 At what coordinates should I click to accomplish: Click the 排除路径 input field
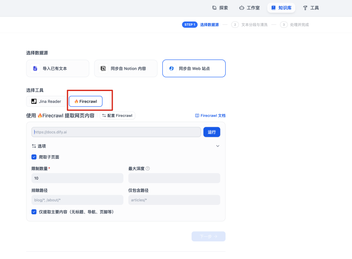(77, 200)
